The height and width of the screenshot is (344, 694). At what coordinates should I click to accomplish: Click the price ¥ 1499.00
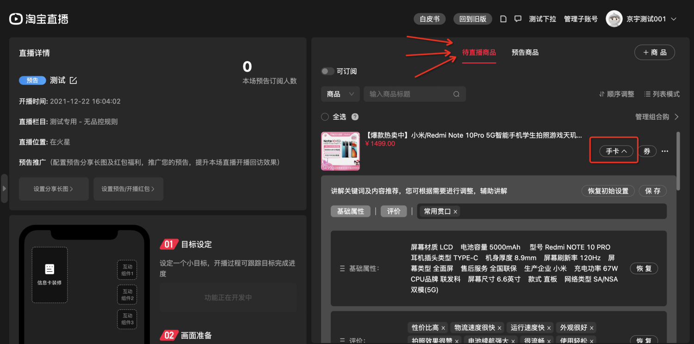pyautogui.click(x=380, y=144)
